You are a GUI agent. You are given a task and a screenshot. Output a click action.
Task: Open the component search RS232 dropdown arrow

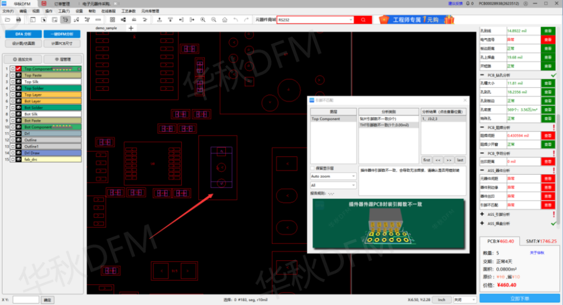[x=351, y=20]
